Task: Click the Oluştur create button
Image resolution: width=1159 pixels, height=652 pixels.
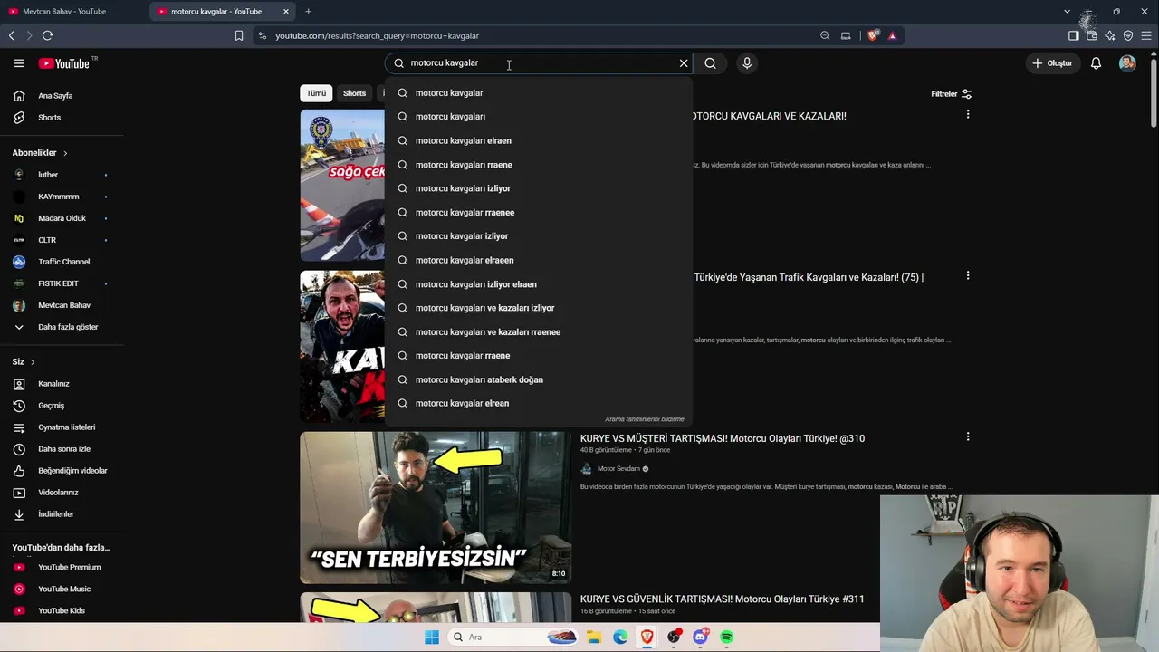Action: point(1052,63)
